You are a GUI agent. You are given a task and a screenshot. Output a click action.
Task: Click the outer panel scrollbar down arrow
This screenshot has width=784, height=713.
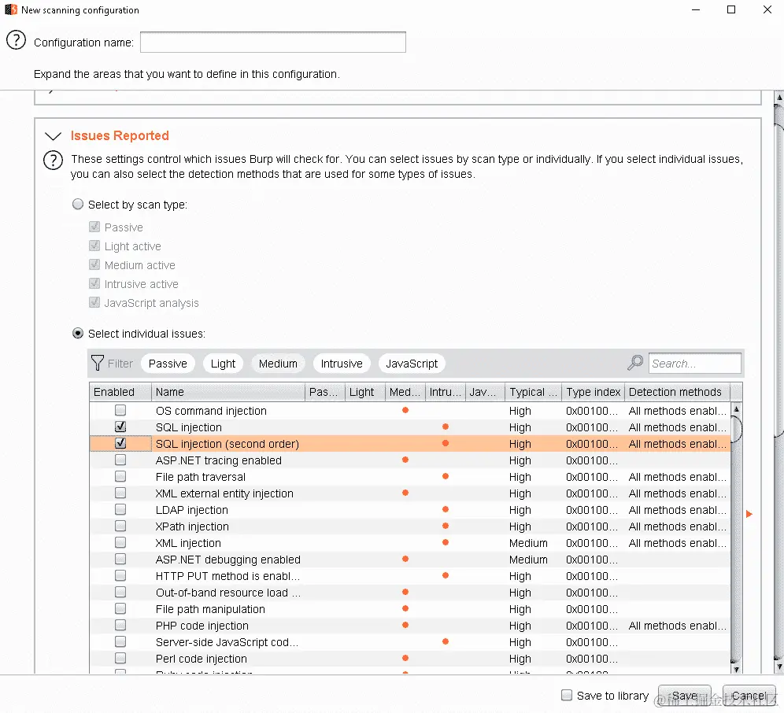pos(778,667)
